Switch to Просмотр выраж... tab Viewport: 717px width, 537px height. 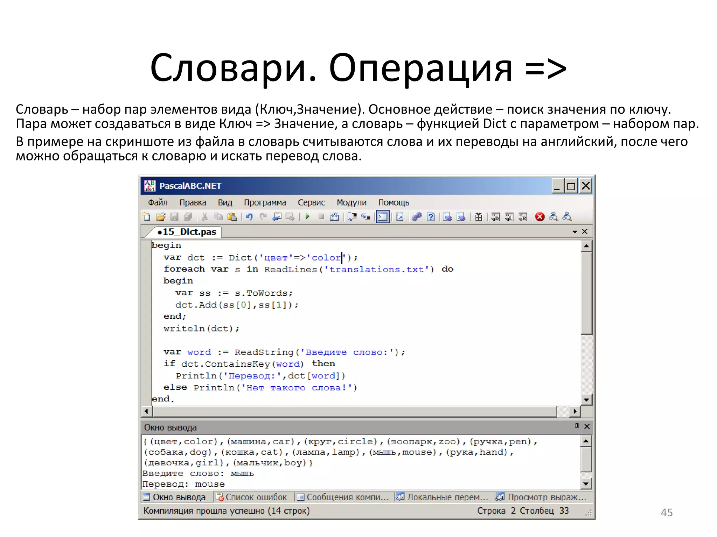click(542, 497)
